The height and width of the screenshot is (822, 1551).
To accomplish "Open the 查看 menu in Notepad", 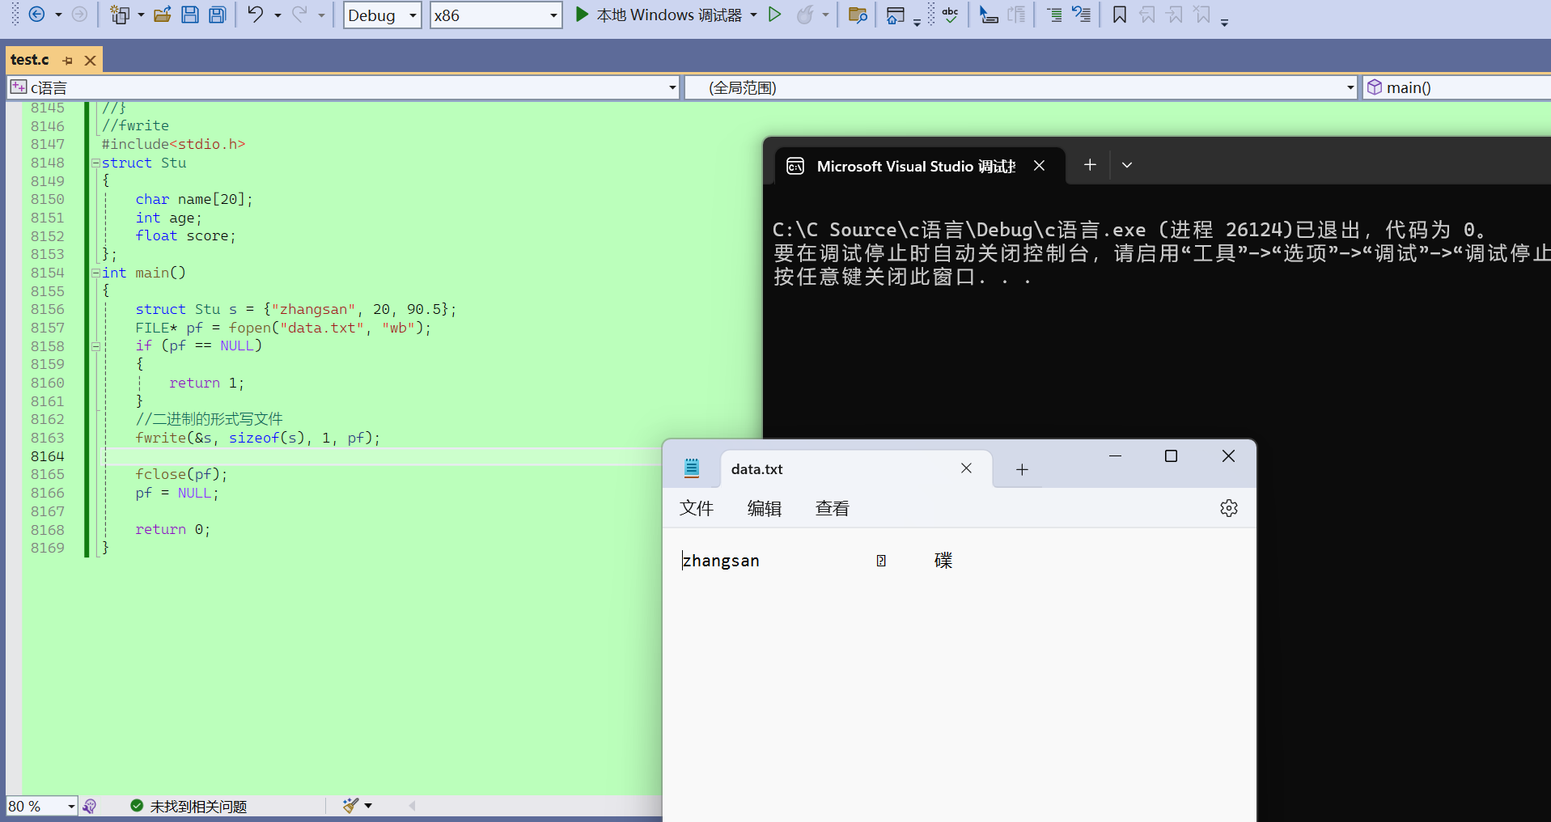I will tap(833, 508).
